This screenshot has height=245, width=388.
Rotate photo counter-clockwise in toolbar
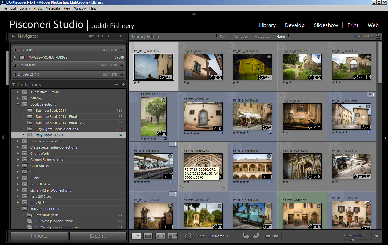click(246, 236)
